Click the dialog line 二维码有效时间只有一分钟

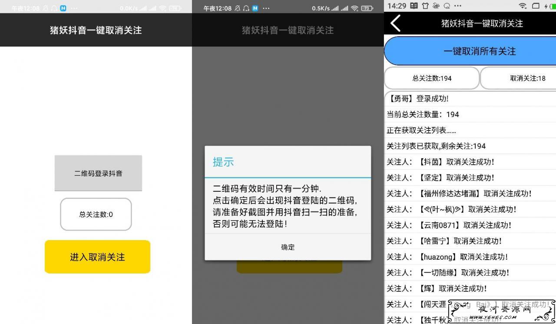[267, 189]
